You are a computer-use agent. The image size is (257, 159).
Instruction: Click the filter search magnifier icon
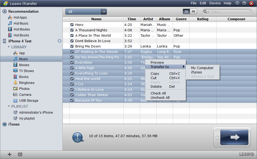click(205, 12)
